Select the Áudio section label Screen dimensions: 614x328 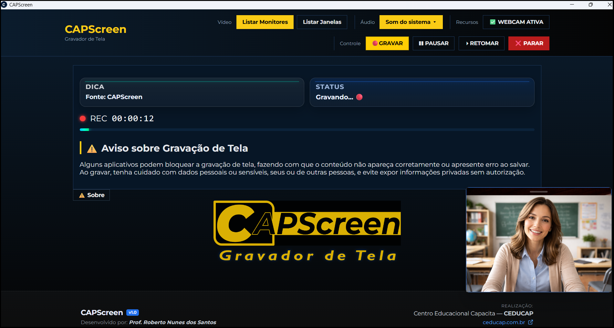coord(367,22)
